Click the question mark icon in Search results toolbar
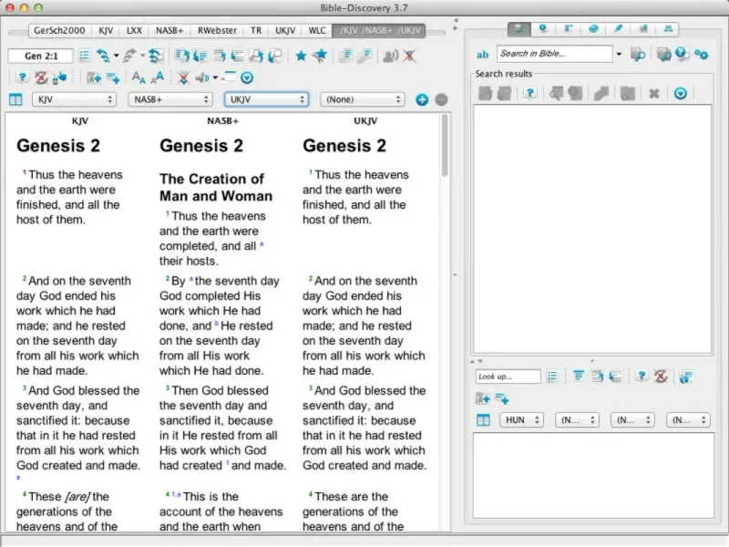Screen dimensions: 729x547 click(530, 93)
